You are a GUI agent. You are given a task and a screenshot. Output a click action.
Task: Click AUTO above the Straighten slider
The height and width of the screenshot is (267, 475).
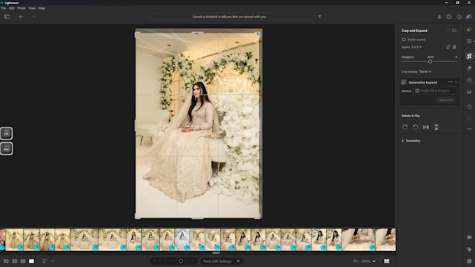coord(430,57)
